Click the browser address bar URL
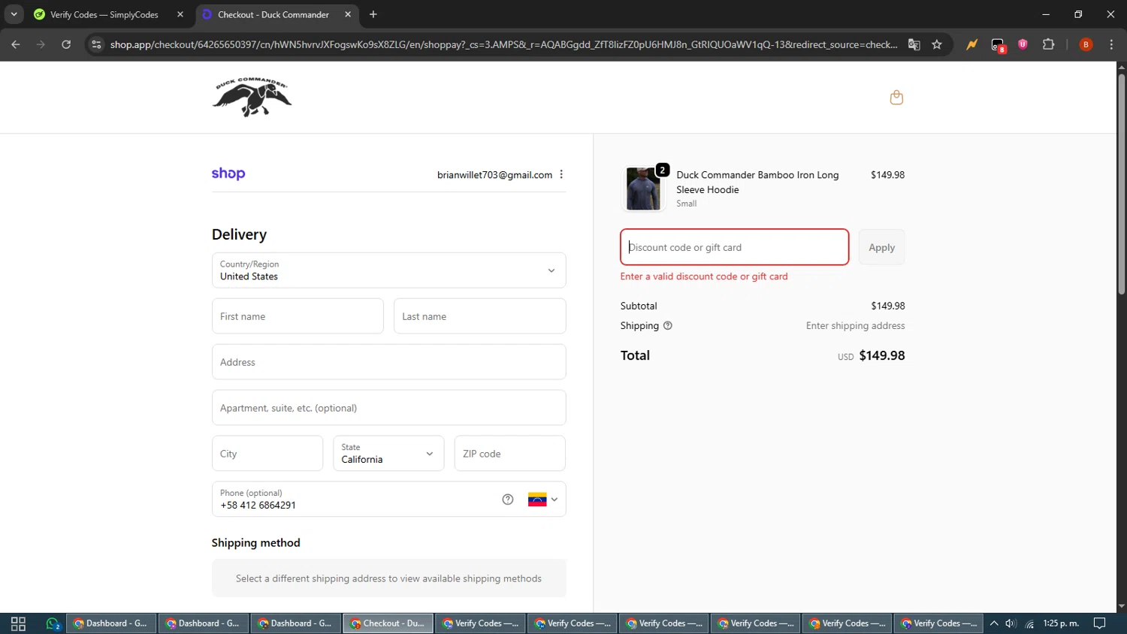 pyautogui.click(x=503, y=44)
